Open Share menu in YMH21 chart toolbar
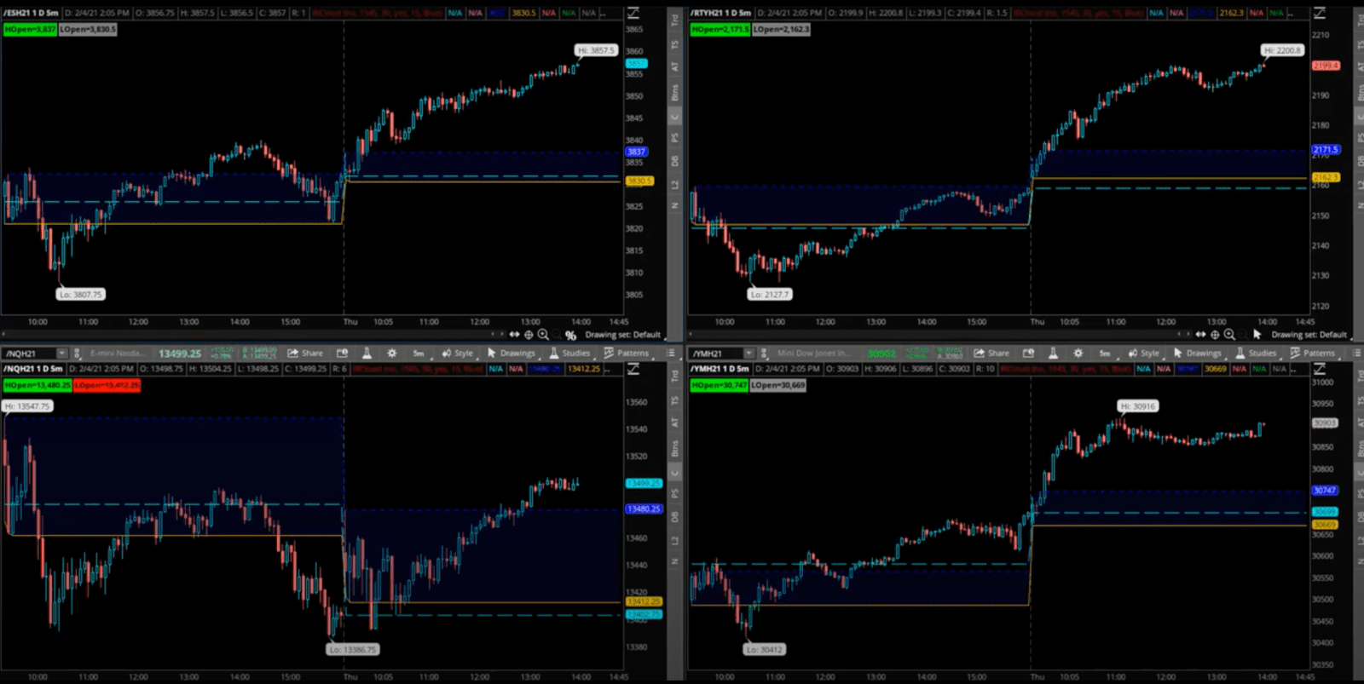Viewport: 1364px width, 684px height. (x=991, y=353)
